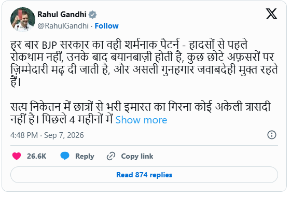This screenshot has height=197, width=291.
Task: Open the circled info icon near timestamp
Action: 272,135
